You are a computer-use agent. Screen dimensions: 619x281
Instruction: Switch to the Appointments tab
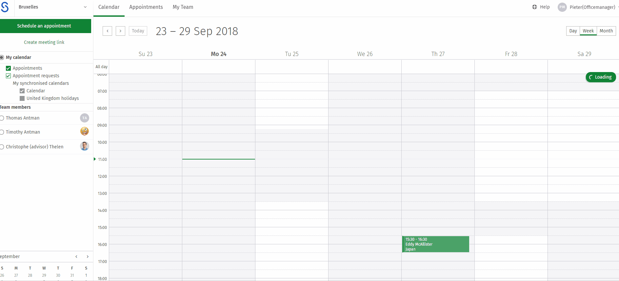(146, 7)
